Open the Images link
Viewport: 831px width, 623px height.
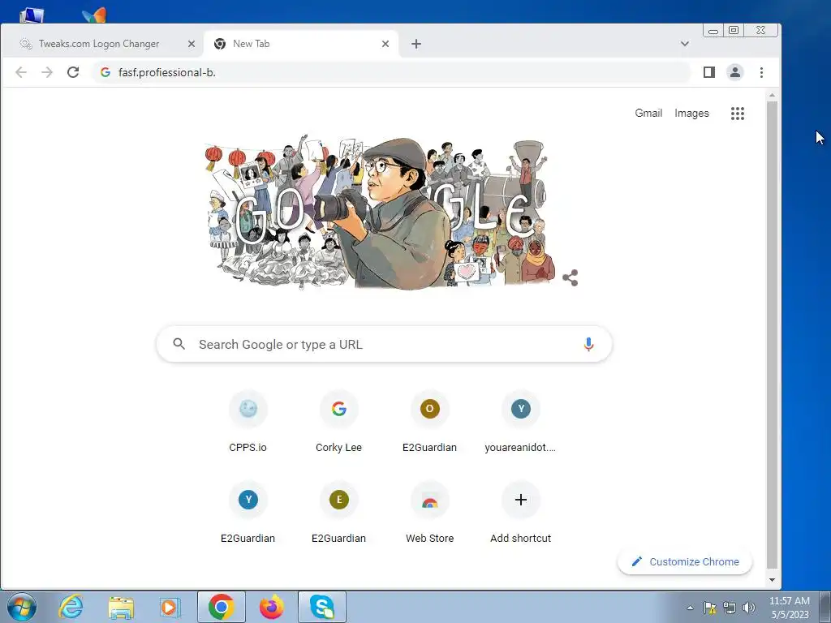point(691,114)
